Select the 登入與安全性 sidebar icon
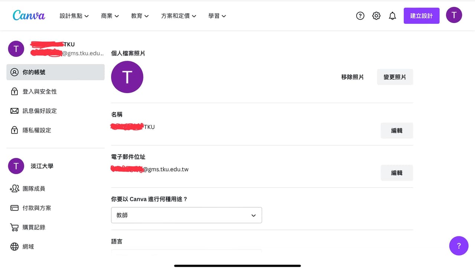The width and height of the screenshot is (475, 270). point(14,91)
